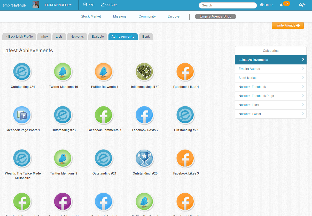View the Outstanding! #20 trophy badge
Viewport: 312px width, 216px height.
[x=145, y=158]
